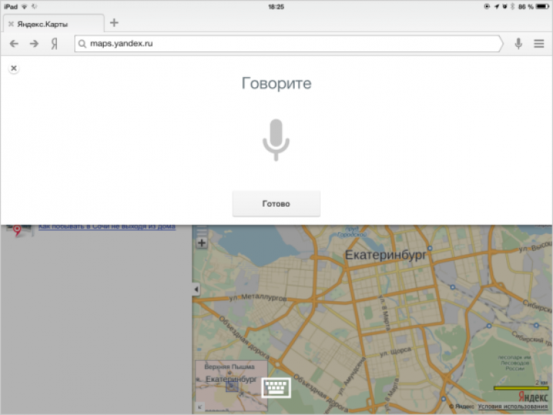Open the Sochi article link in sidebar
553x415 pixels.
pos(107,226)
